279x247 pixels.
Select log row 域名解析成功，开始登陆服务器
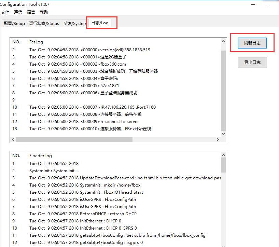pyautogui.click(x=115, y=71)
